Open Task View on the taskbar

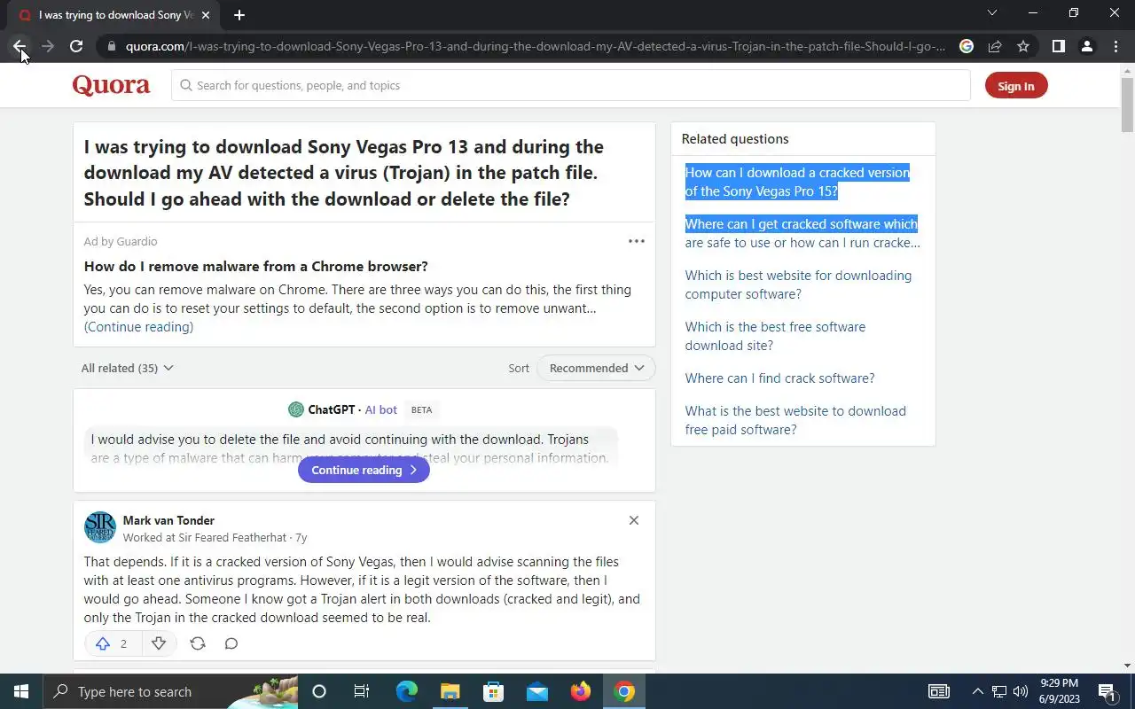click(x=362, y=691)
